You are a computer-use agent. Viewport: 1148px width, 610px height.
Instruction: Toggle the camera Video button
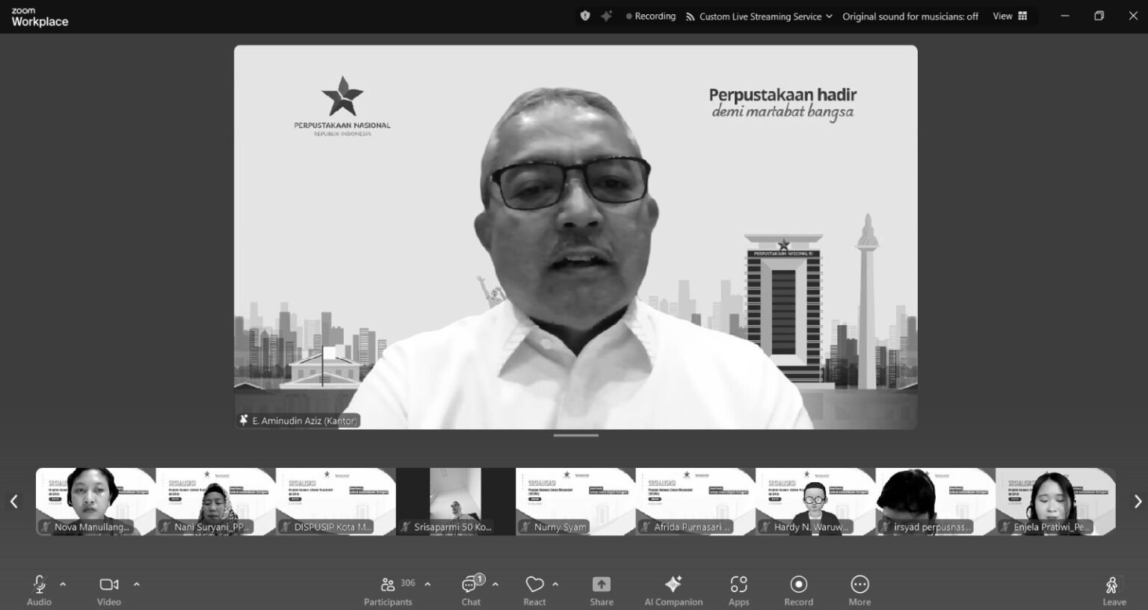109,590
